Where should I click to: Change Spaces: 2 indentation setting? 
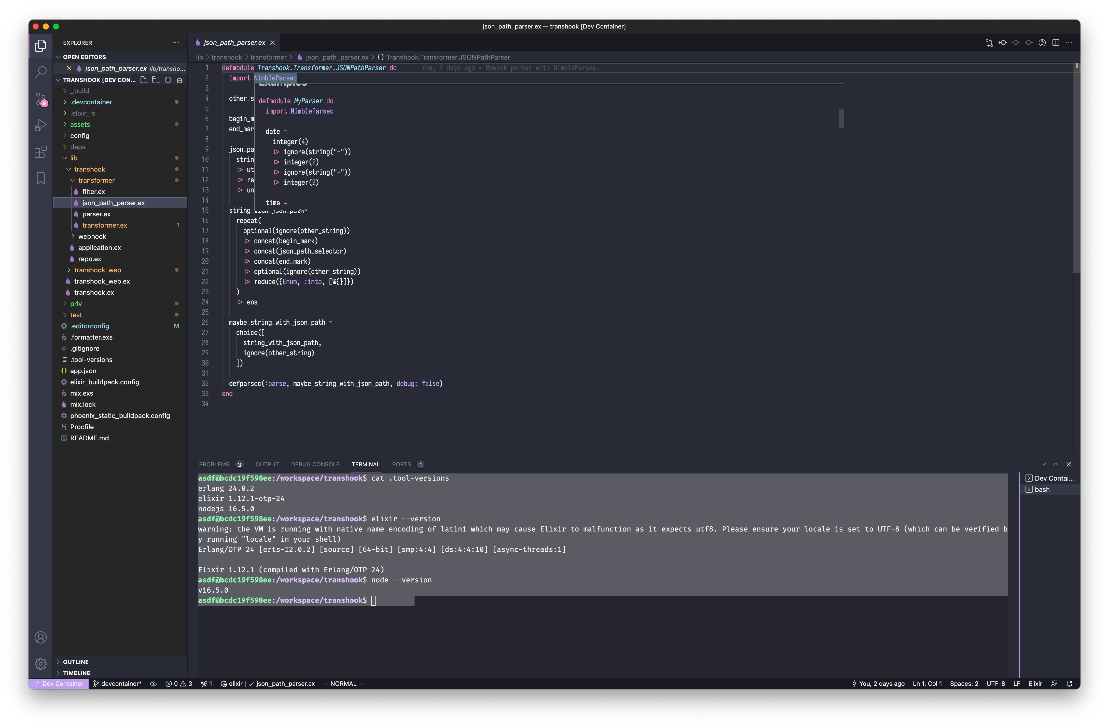[x=964, y=683]
